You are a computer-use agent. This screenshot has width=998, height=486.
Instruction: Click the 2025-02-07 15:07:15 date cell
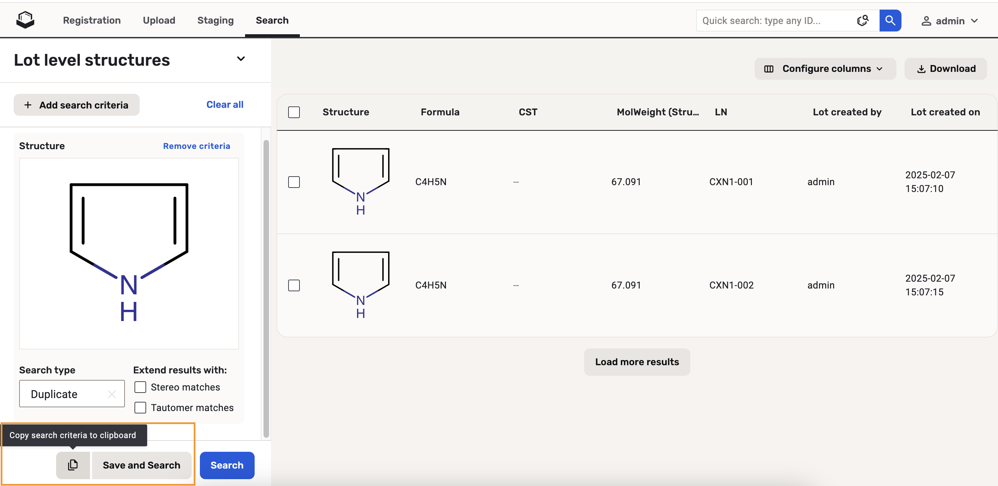click(930, 285)
